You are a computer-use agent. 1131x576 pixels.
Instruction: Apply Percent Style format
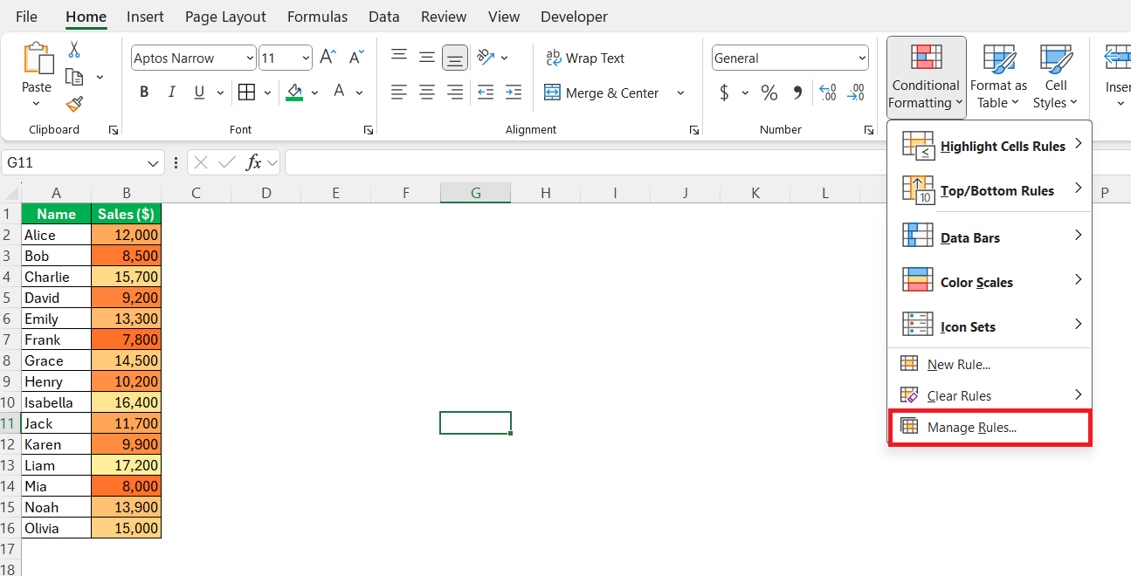click(769, 93)
